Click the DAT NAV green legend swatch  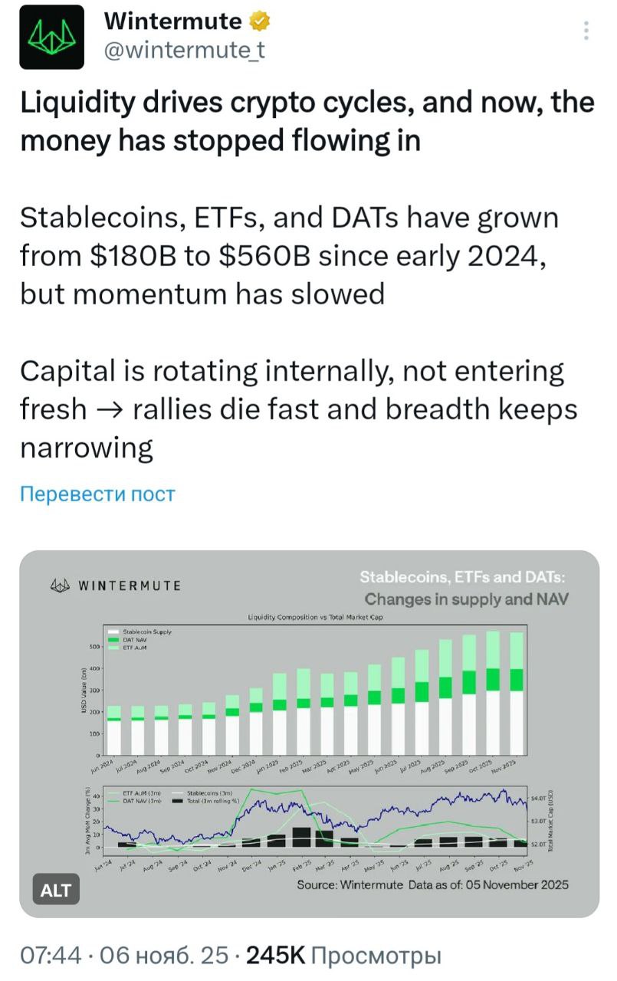click(x=113, y=639)
